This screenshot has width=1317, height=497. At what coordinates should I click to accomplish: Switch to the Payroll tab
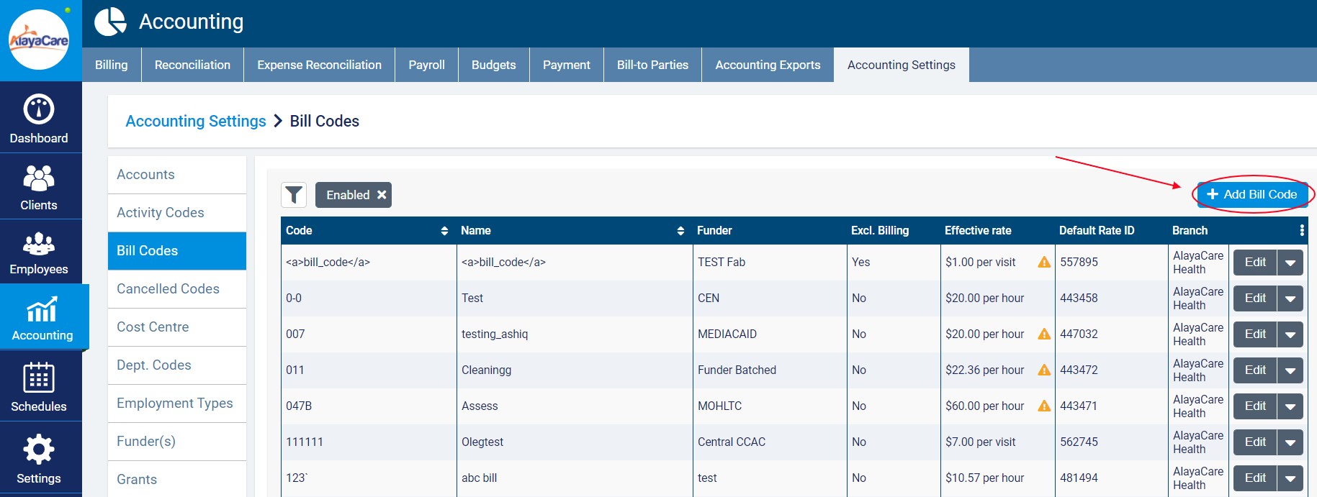click(426, 65)
